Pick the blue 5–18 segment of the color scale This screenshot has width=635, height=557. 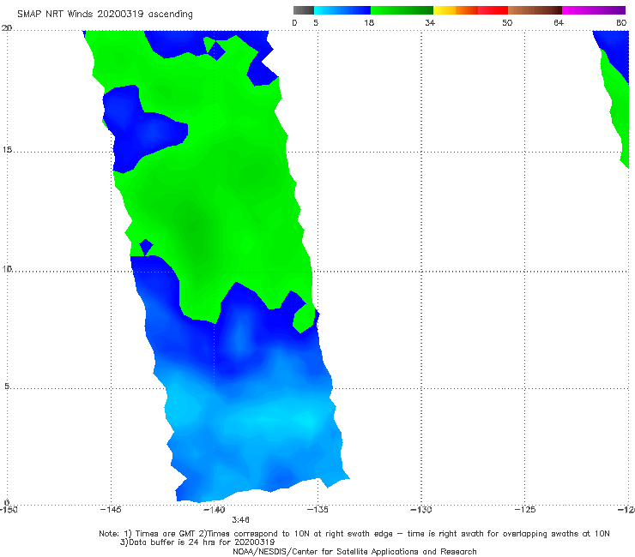342,10
